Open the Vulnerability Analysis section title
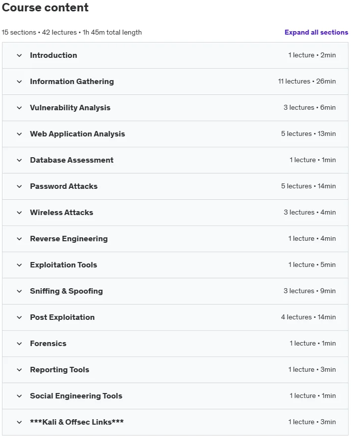The height and width of the screenshot is (438, 351). (x=70, y=108)
